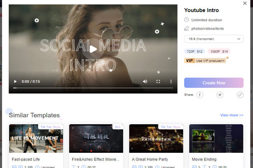
Task: Click Tik Tok Style tag on Home Party
Action: [170, 127]
